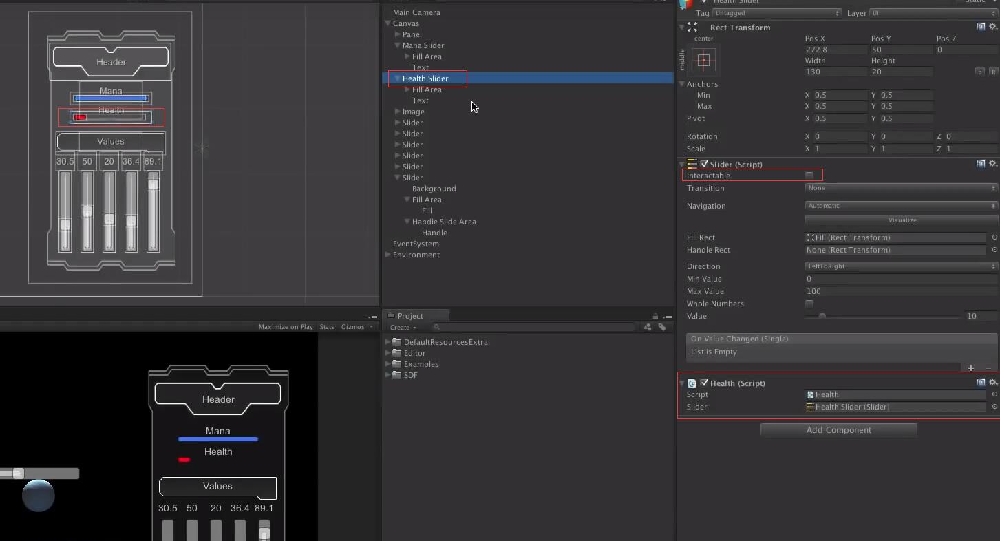The width and height of the screenshot is (1000, 541).
Task: Collapse the Anchors foldout
Action: (681, 84)
